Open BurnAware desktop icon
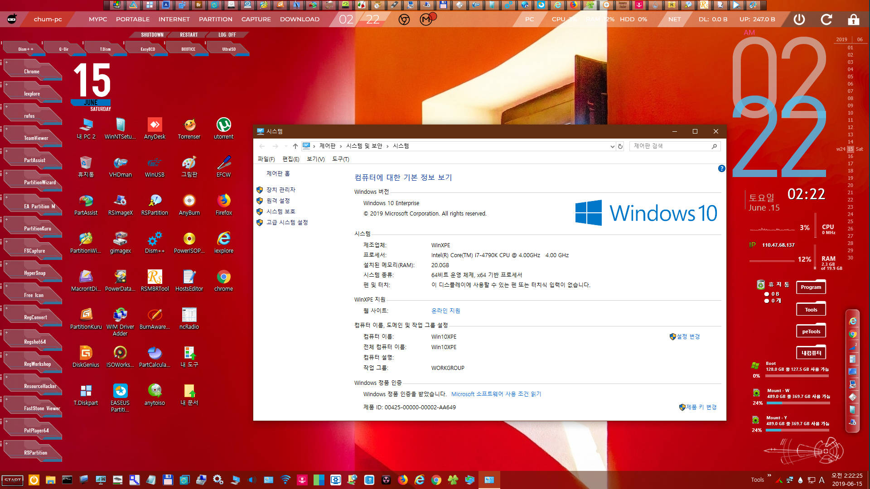This screenshot has height=489, width=870. (x=155, y=319)
